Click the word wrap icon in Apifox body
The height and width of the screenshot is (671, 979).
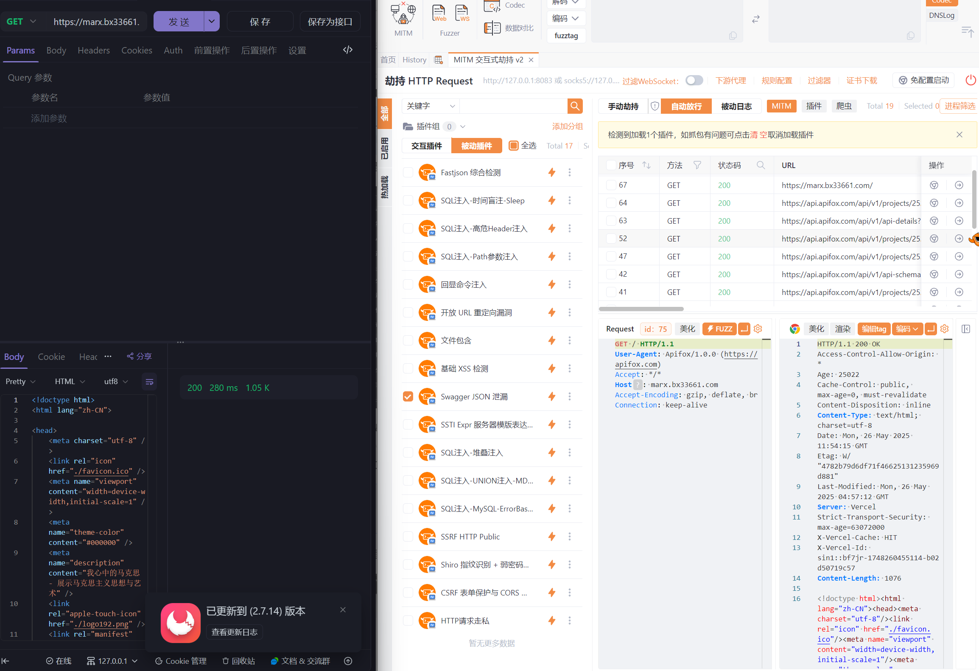149,382
